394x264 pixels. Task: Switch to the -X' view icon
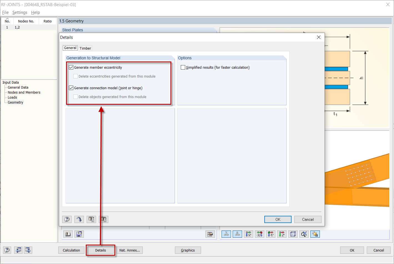point(260,234)
